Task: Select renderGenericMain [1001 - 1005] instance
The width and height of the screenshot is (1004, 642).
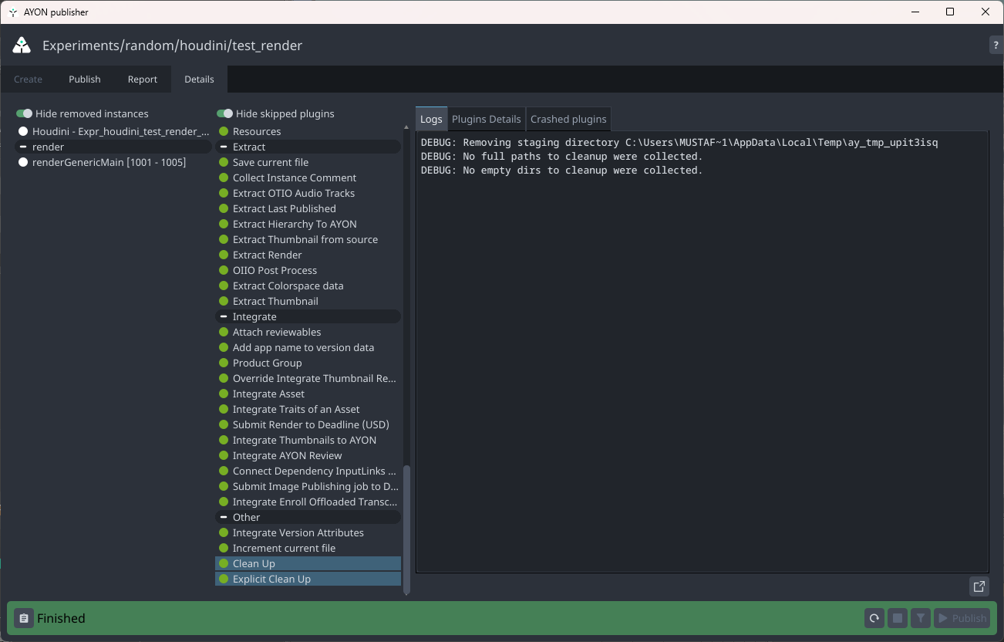Action: (x=109, y=162)
